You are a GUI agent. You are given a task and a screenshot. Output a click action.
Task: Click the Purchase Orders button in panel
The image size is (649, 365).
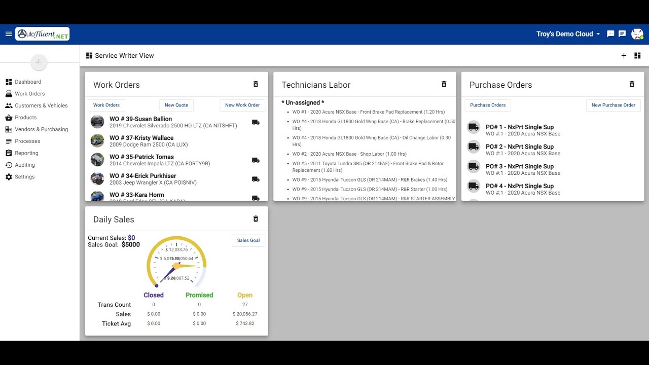coord(488,105)
